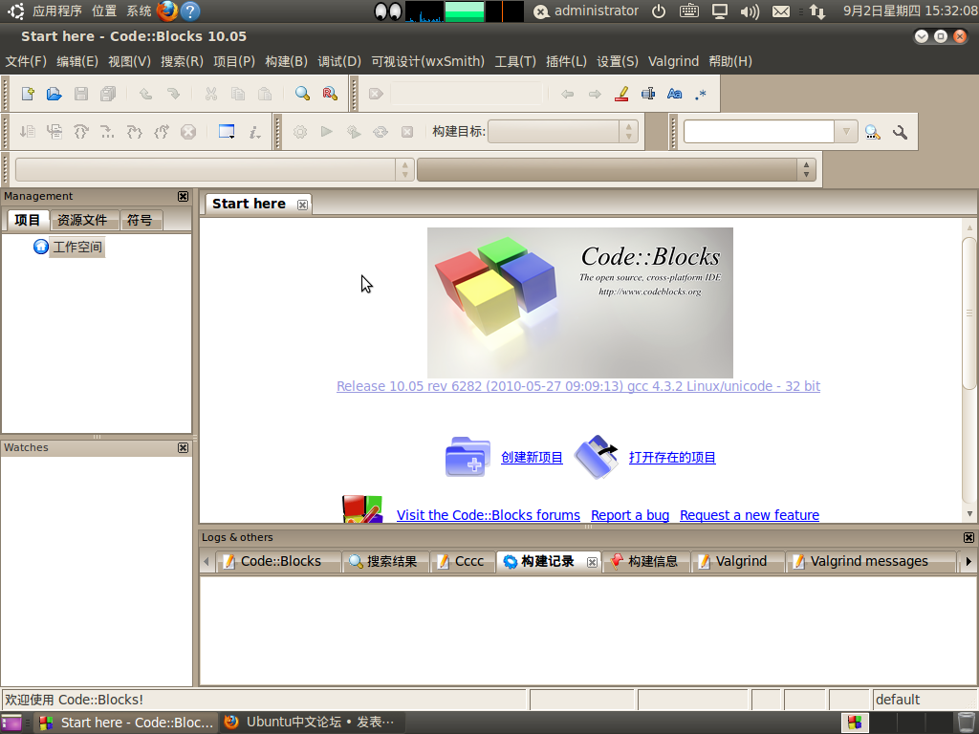Click the Build and run icon
Image resolution: width=979 pixels, height=734 pixels.
pos(354,132)
